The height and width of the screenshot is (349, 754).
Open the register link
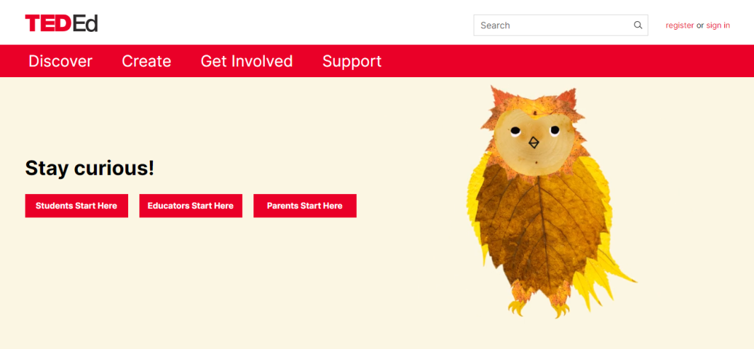(x=680, y=25)
